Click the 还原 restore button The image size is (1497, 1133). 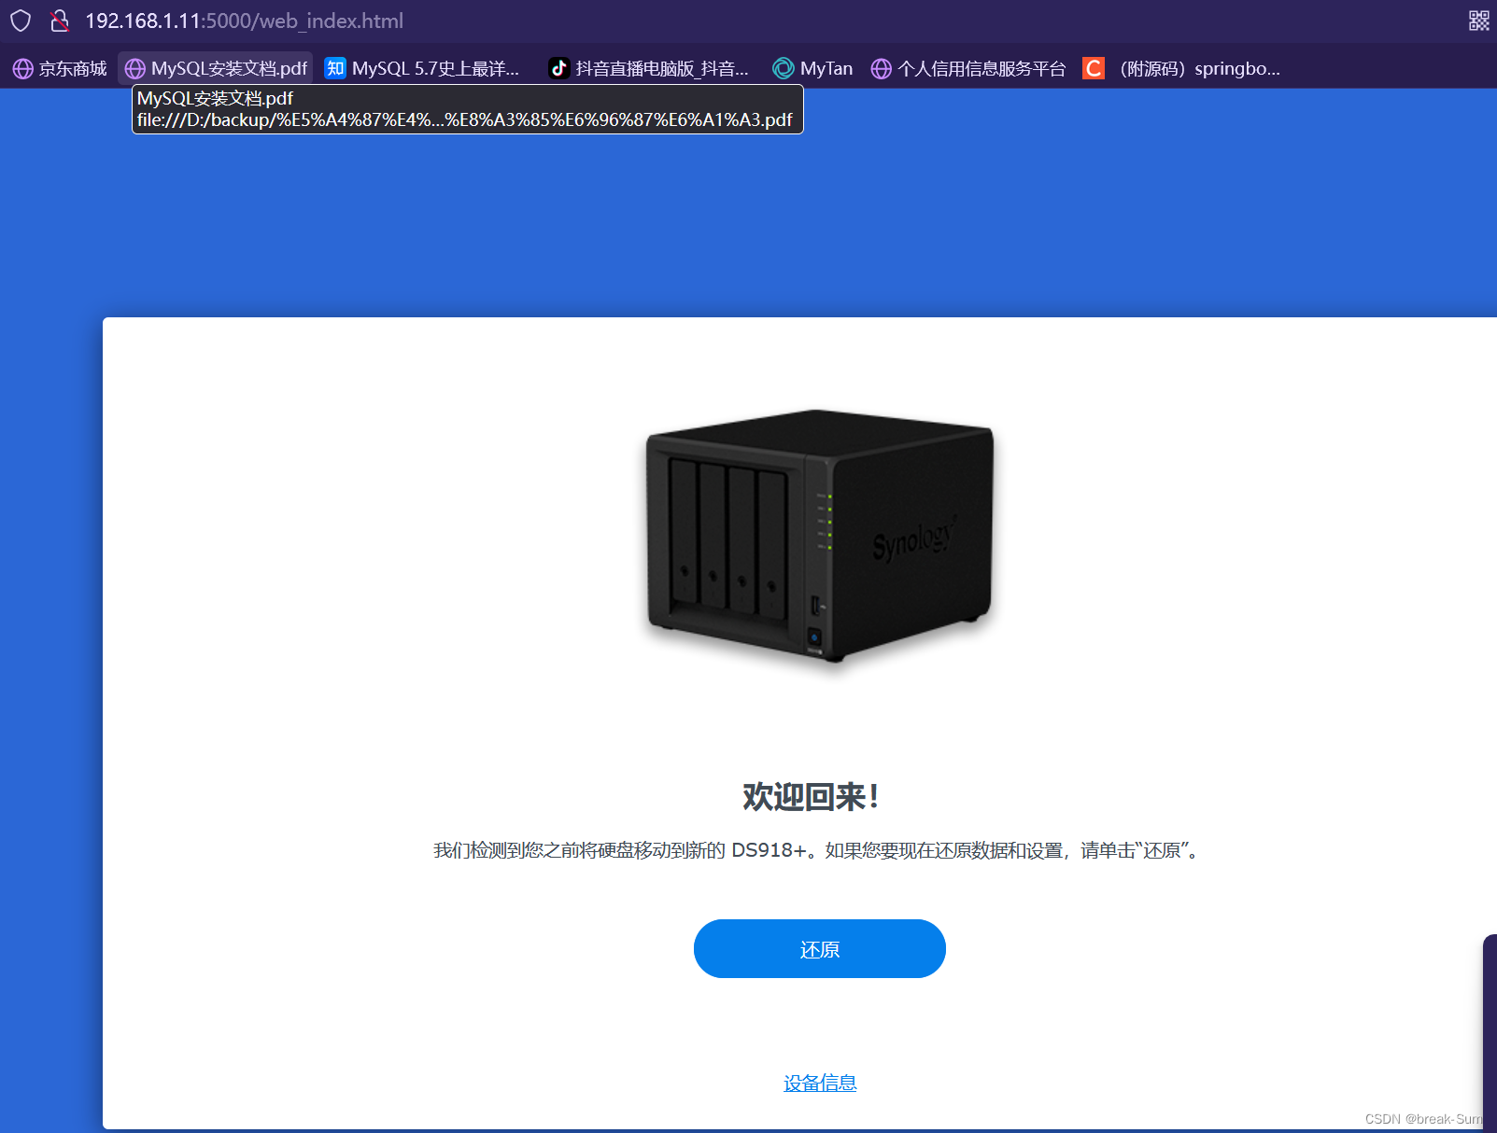pos(820,948)
